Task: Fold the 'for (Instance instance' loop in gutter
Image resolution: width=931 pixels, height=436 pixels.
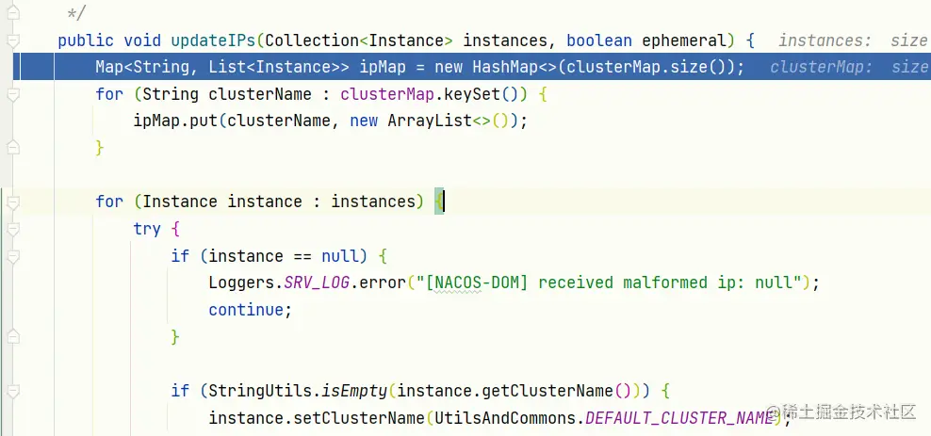Action: point(13,202)
